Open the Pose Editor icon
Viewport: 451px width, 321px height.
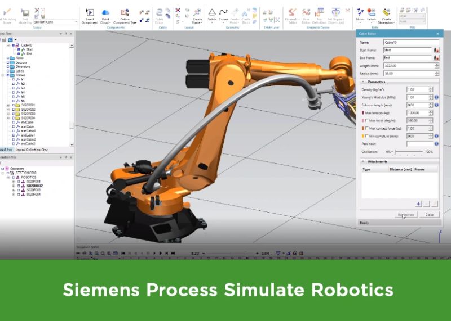pos(306,12)
